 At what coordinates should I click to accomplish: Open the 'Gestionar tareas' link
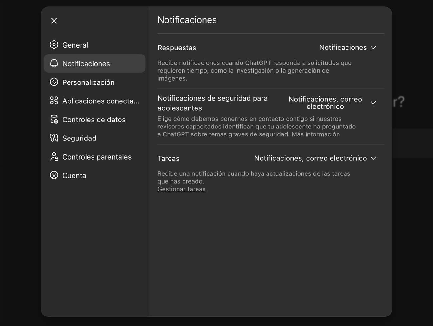pyautogui.click(x=181, y=189)
